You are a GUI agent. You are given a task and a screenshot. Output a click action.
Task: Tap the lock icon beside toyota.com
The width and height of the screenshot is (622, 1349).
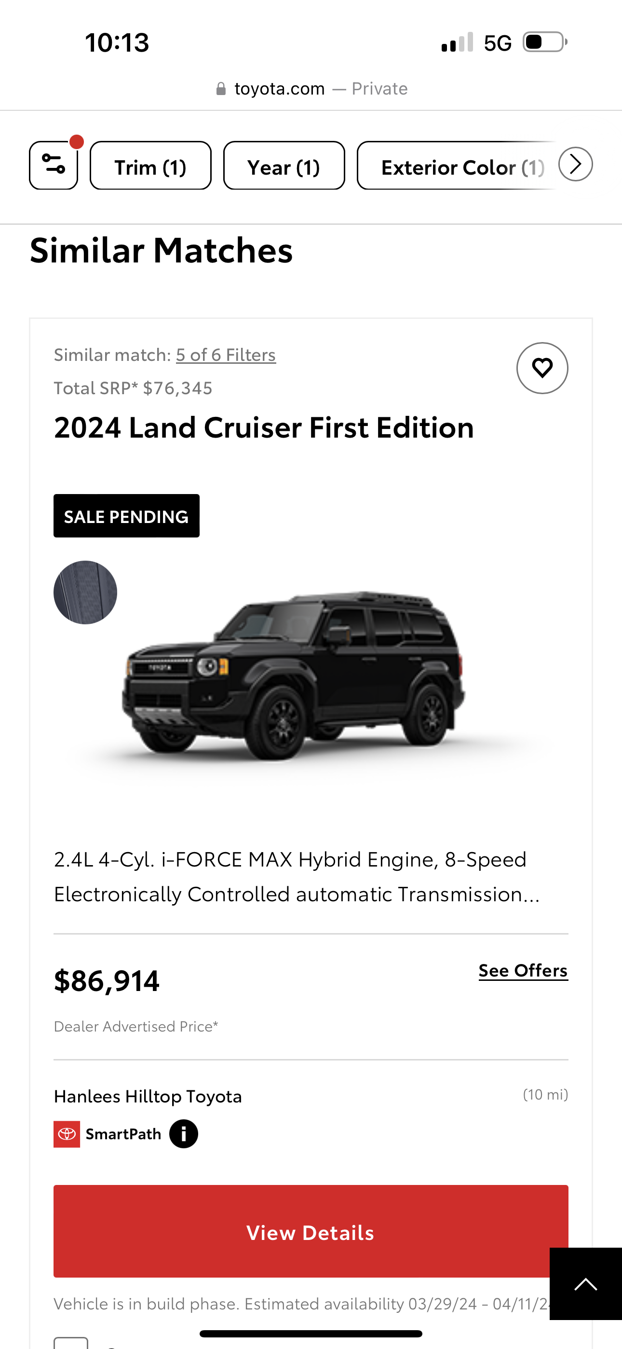(x=221, y=88)
